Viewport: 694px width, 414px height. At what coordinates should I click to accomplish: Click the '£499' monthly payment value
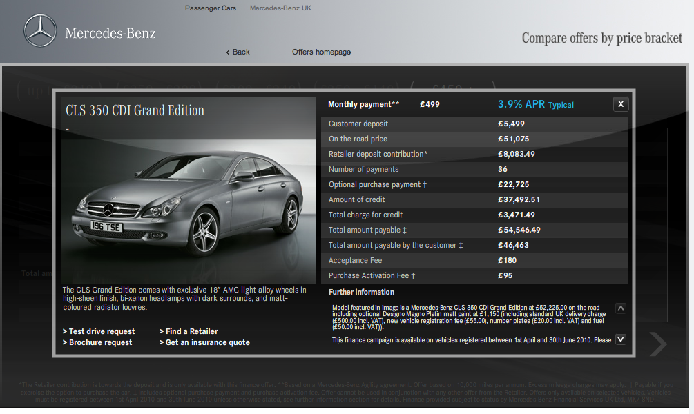430,104
